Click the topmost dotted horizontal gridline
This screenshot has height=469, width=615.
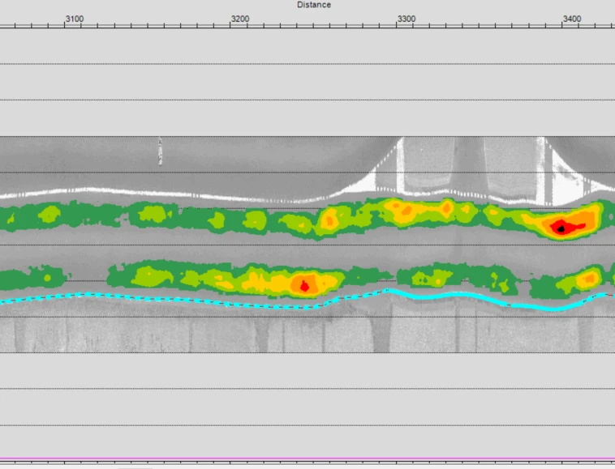[308, 64]
